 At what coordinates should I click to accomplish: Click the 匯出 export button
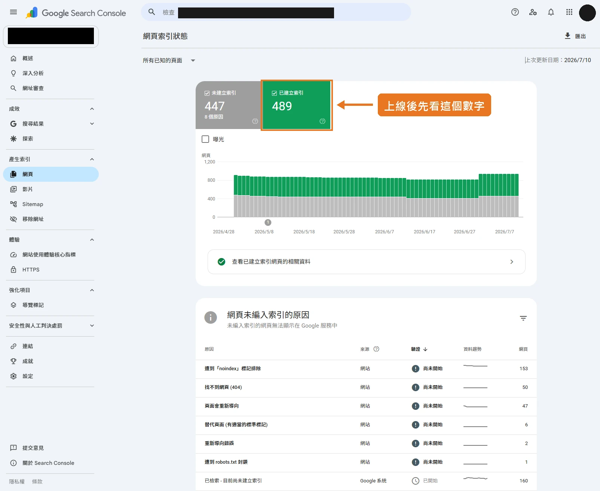click(575, 36)
